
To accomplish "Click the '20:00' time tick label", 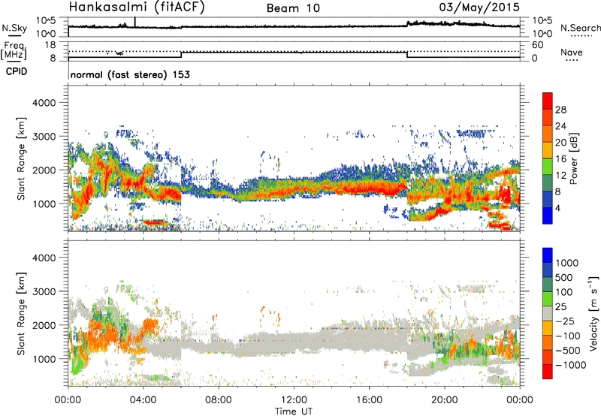I will click(x=444, y=400).
